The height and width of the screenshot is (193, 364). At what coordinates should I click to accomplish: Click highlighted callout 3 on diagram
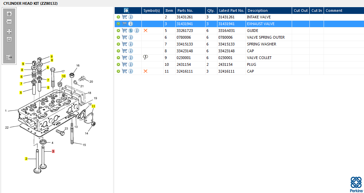point(53,151)
